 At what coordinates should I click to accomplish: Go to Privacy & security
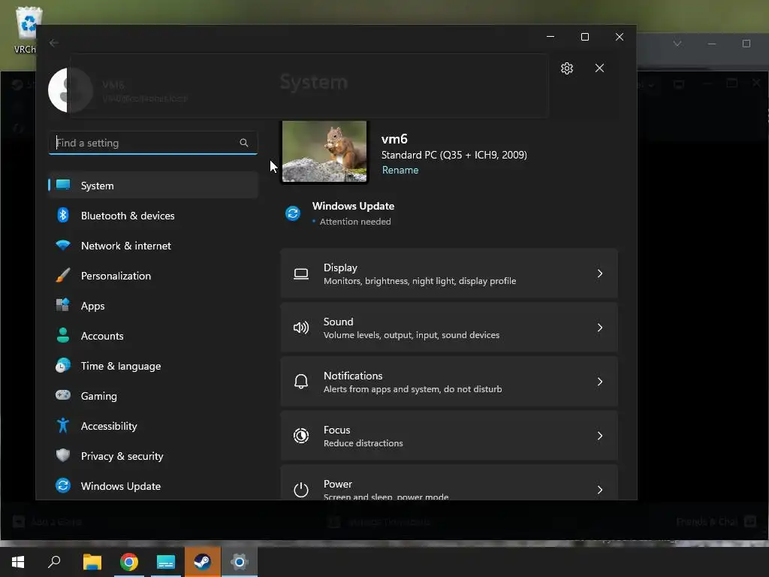(x=153, y=456)
